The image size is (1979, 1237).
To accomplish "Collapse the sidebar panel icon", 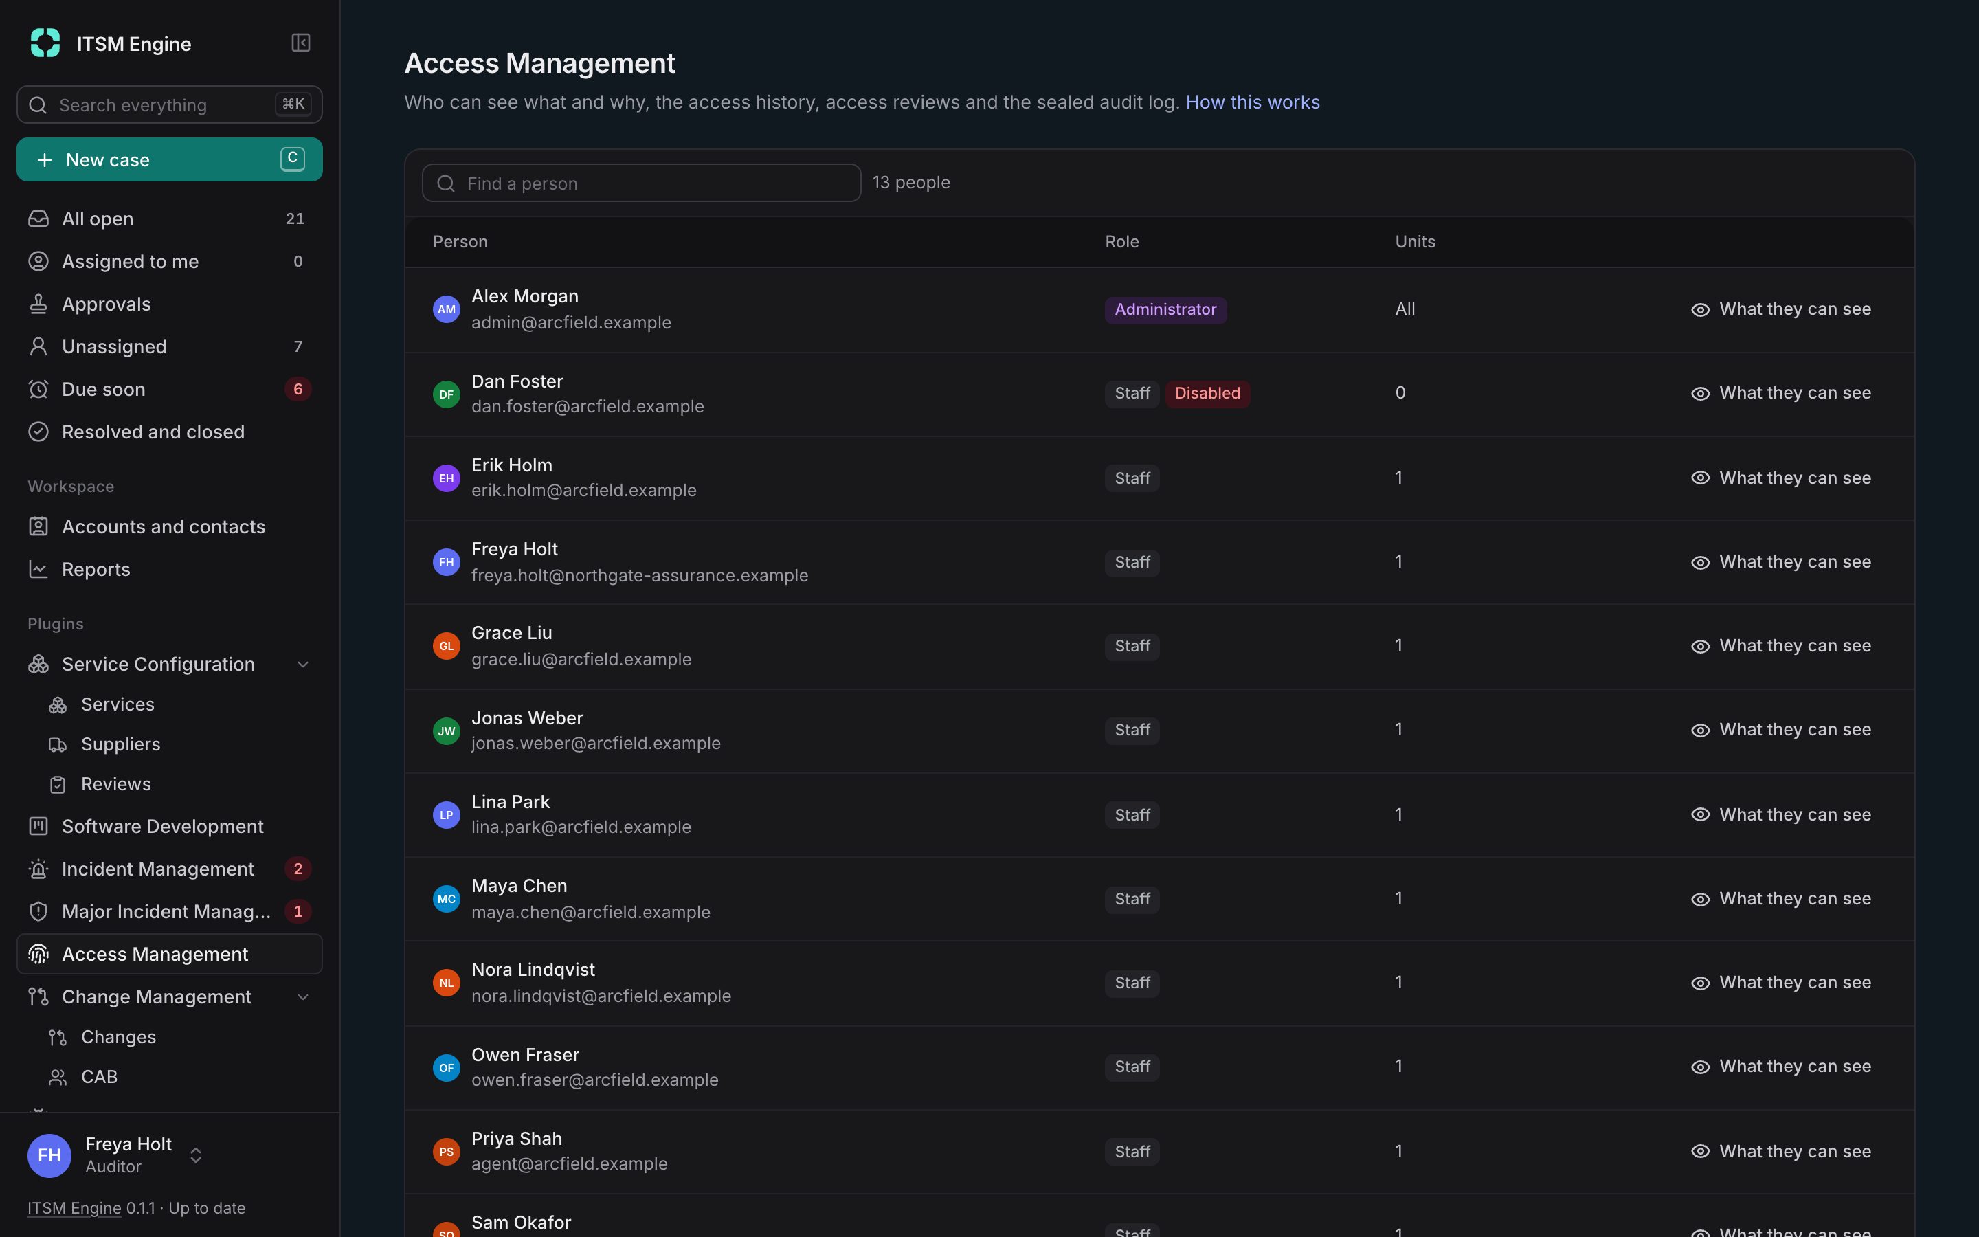I will 300,43.
